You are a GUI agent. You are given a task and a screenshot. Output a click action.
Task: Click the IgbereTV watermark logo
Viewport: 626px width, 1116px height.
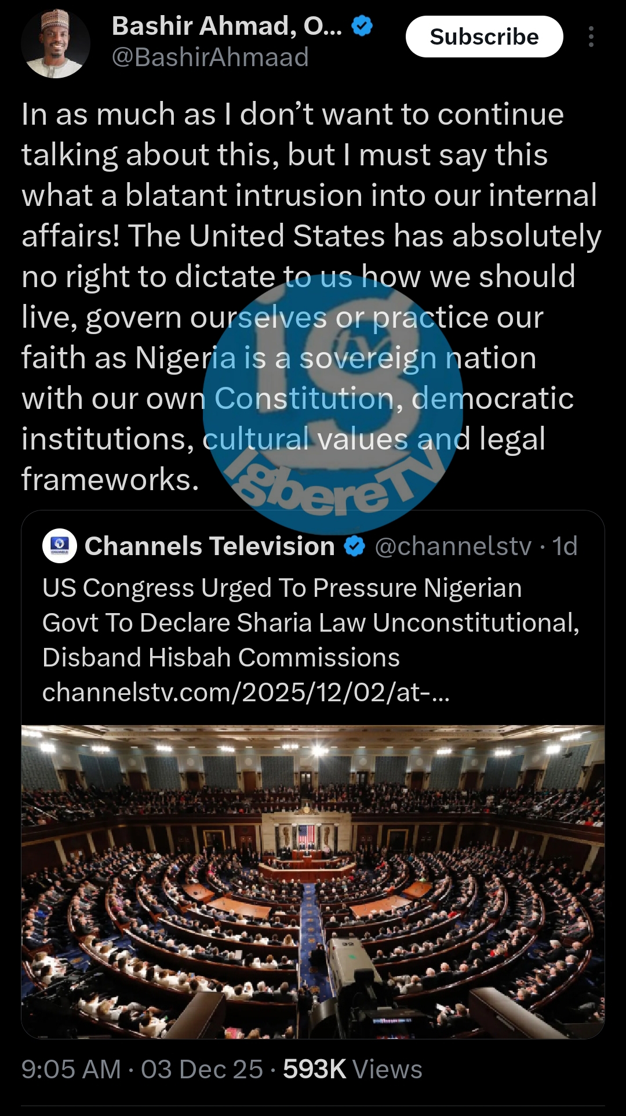pyautogui.click(x=333, y=404)
